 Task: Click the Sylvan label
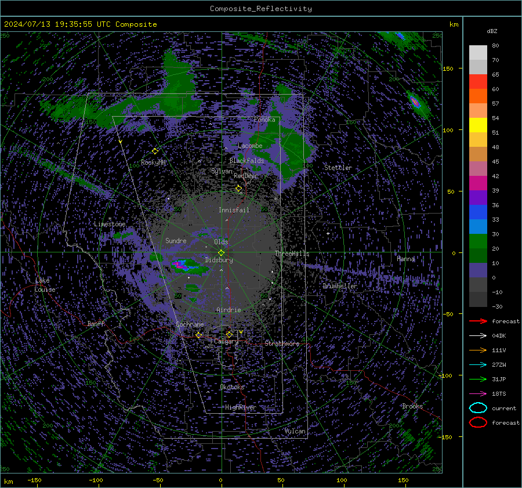(x=222, y=172)
